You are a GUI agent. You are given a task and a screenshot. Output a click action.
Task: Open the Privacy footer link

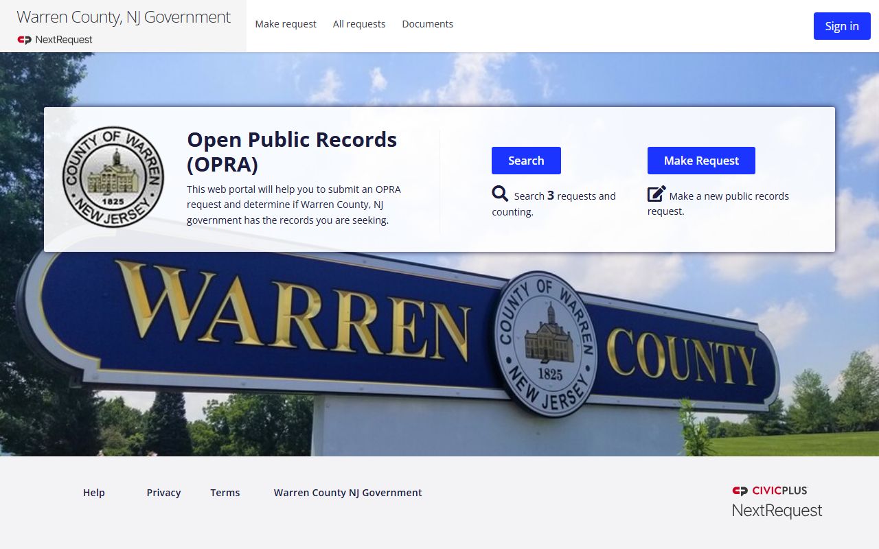[163, 493]
